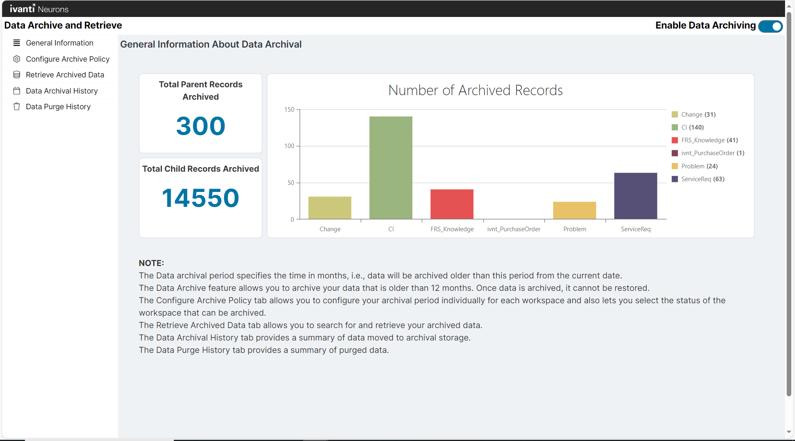Click the ivanti Neurons logo
The height and width of the screenshot is (441, 795).
(39, 9)
